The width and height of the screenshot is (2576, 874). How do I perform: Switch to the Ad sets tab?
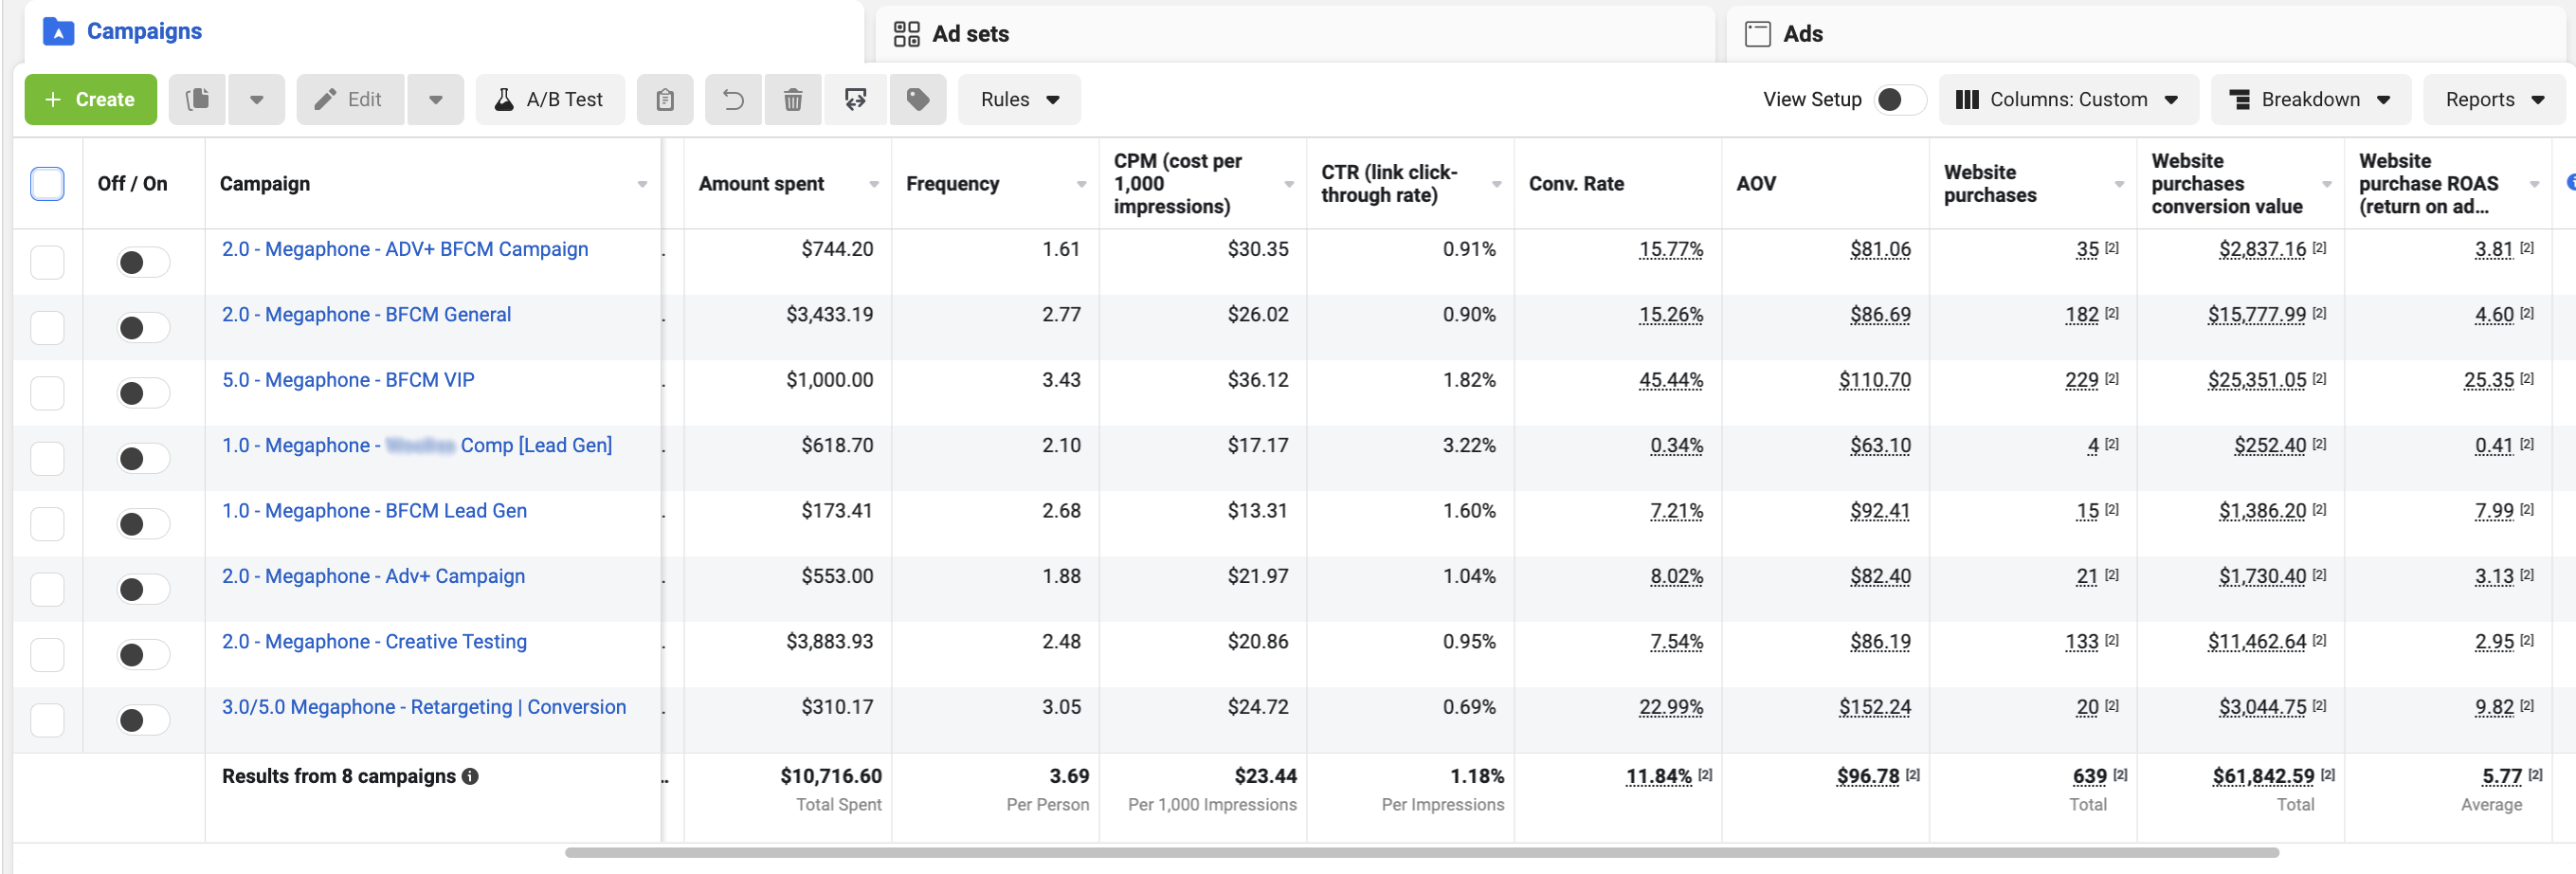click(x=968, y=34)
